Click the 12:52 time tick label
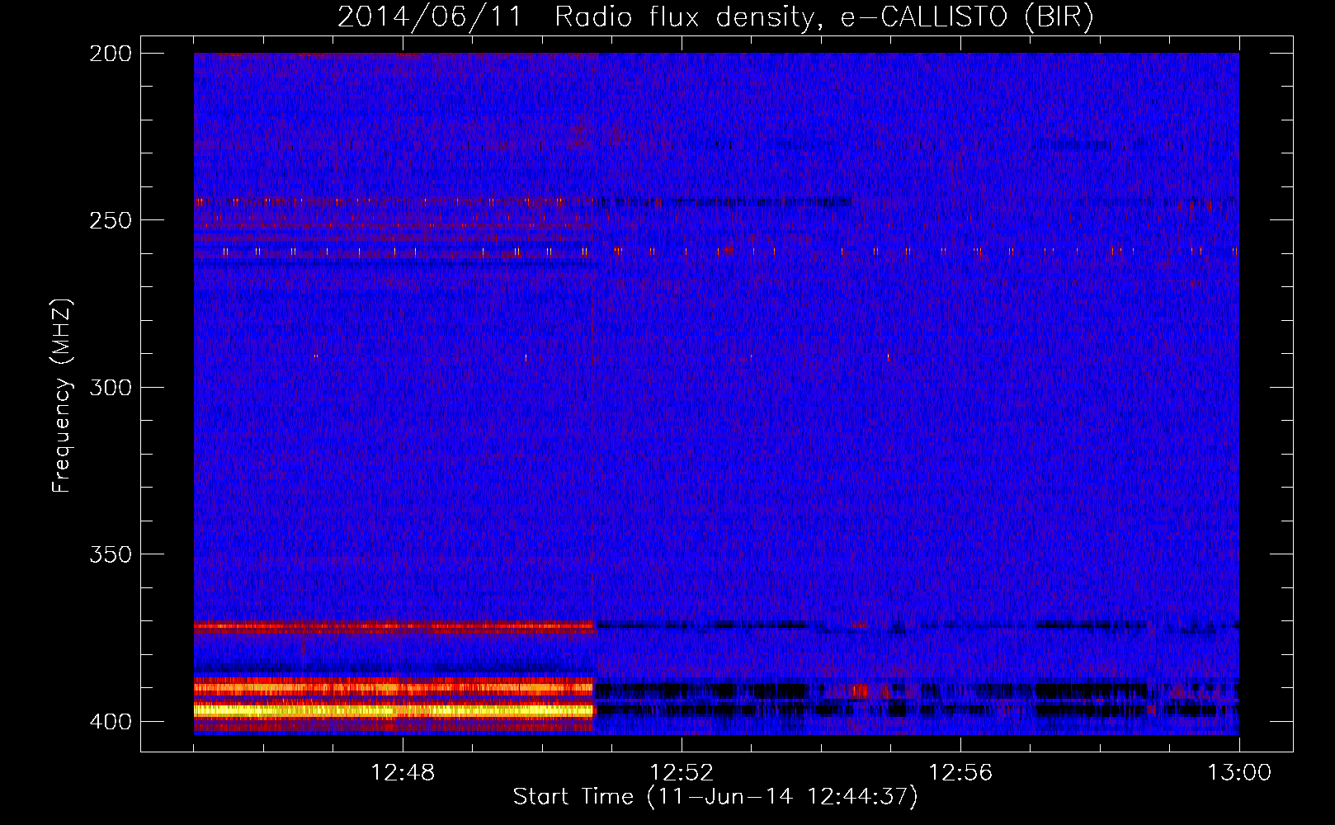The height and width of the screenshot is (825, 1335). point(682,773)
